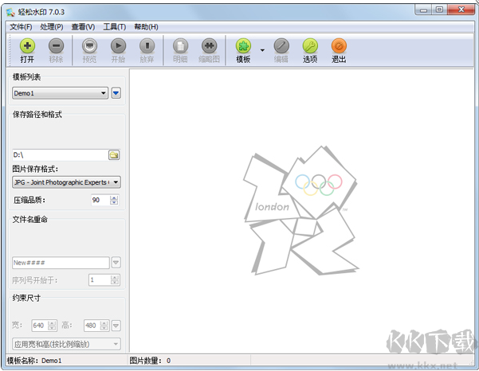
Task: Click the green Template (模板) puzzle icon
Action: point(243,46)
